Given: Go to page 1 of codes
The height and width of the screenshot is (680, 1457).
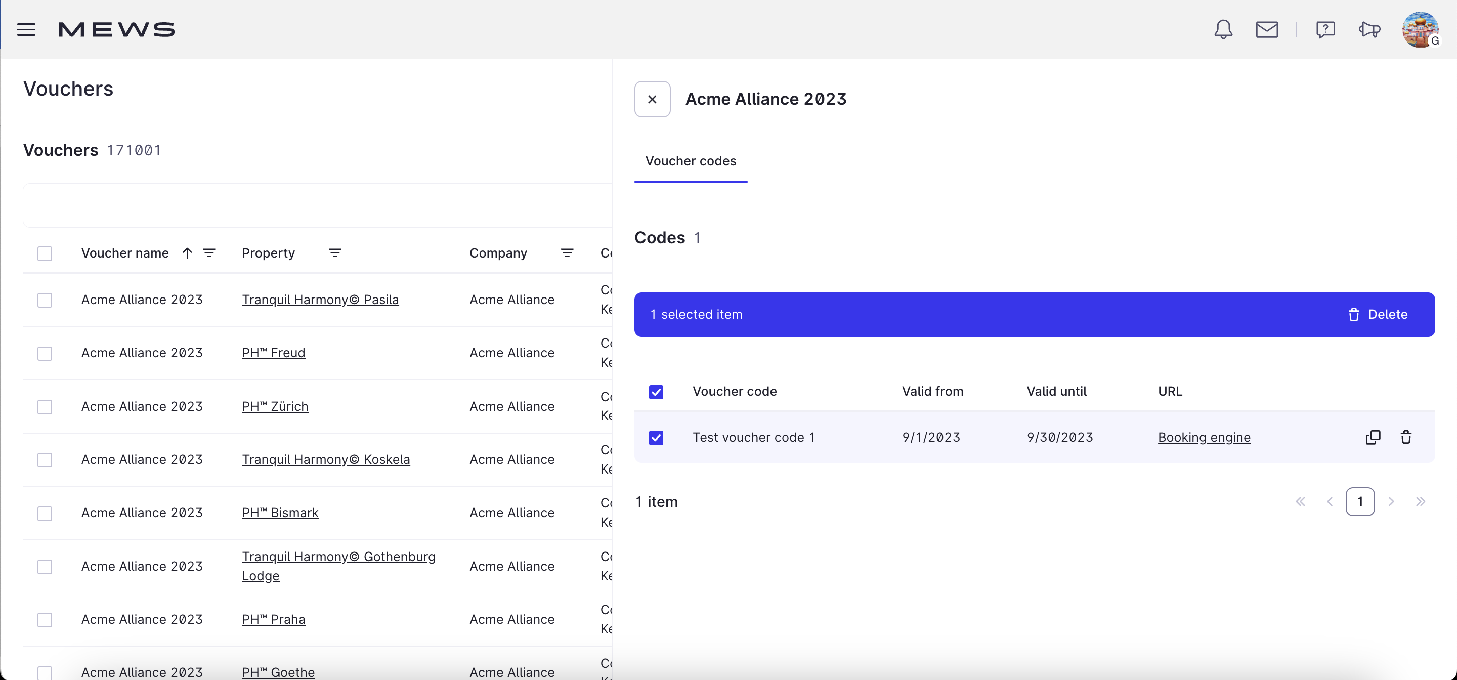Looking at the screenshot, I should point(1360,502).
